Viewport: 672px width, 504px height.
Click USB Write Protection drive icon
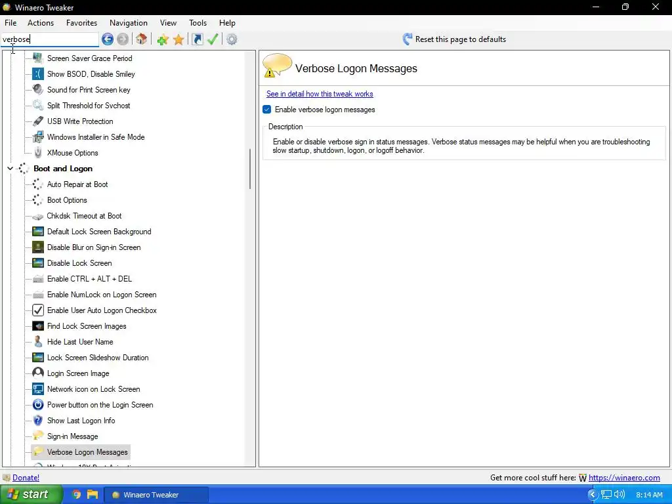pyautogui.click(x=37, y=121)
